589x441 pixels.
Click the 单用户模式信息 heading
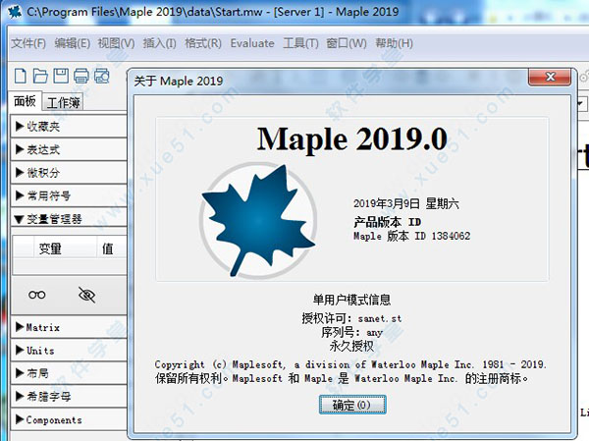[x=351, y=300]
